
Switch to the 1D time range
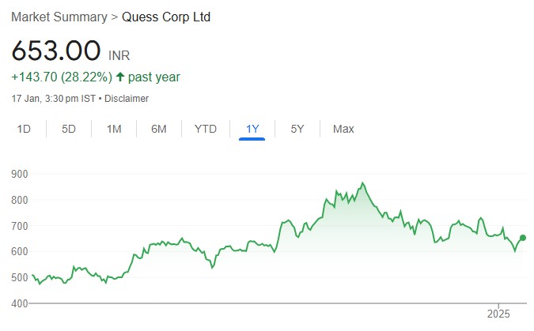(25, 129)
